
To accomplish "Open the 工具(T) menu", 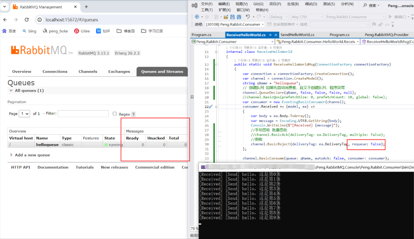I will coord(207,10).
